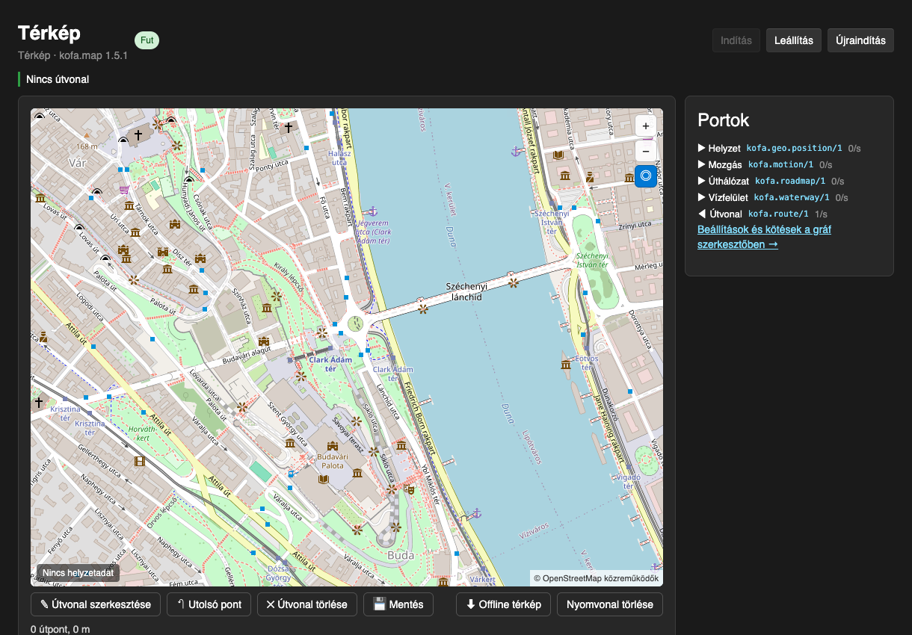The height and width of the screenshot is (635, 912).
Task: Click the Nincs helyzetadat map overlay
Action: tap(78, 574)
